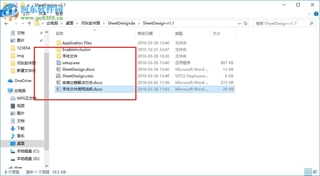Click 河东软件园 in the address breadcrumb

[91, 23]
